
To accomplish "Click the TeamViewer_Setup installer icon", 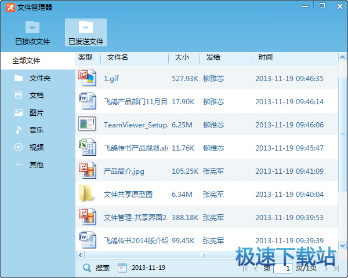I will click(87, 124).
